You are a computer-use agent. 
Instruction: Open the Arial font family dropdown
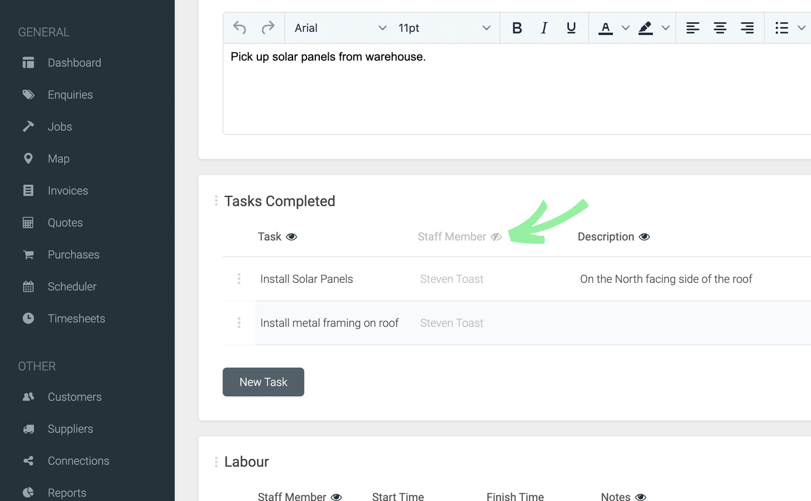[x=340, y=28]
